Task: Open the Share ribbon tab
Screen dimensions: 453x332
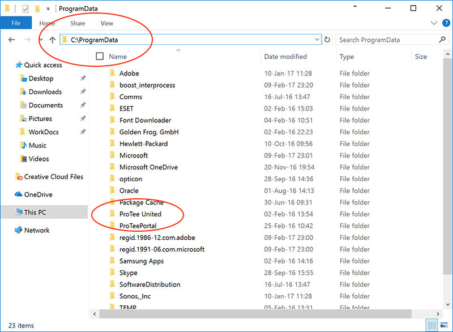Action: (x=78, y=23)
